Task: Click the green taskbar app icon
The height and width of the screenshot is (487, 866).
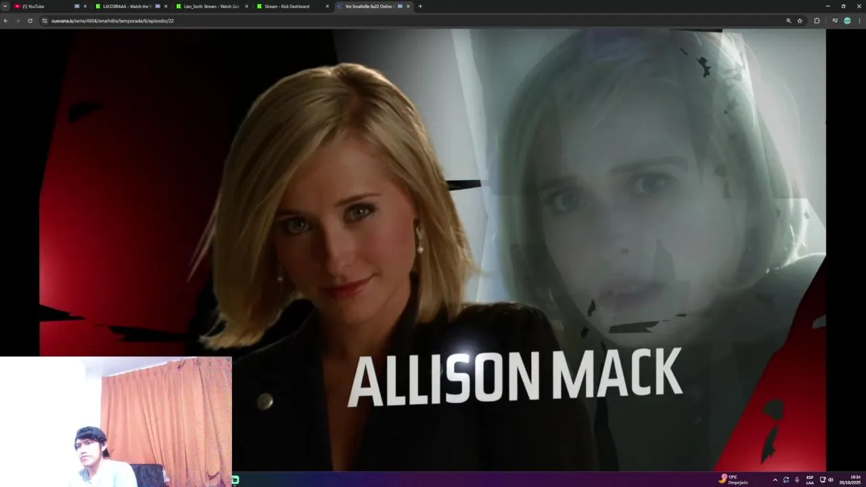Action: point(235,480)
